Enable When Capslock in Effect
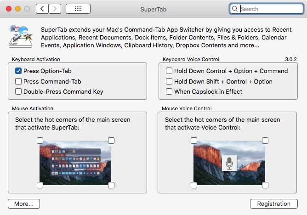 tap(169, 91)
